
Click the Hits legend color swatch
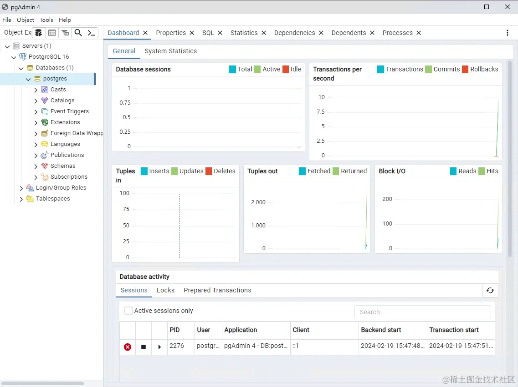[x=482, y=171]
